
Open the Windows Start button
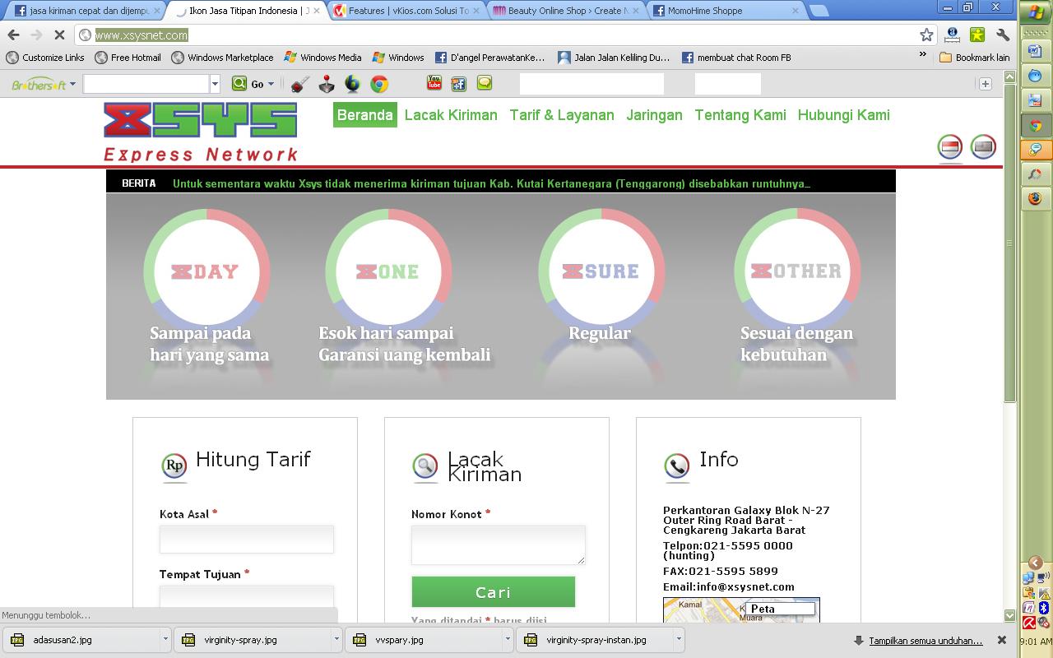tap(1036, 14)
